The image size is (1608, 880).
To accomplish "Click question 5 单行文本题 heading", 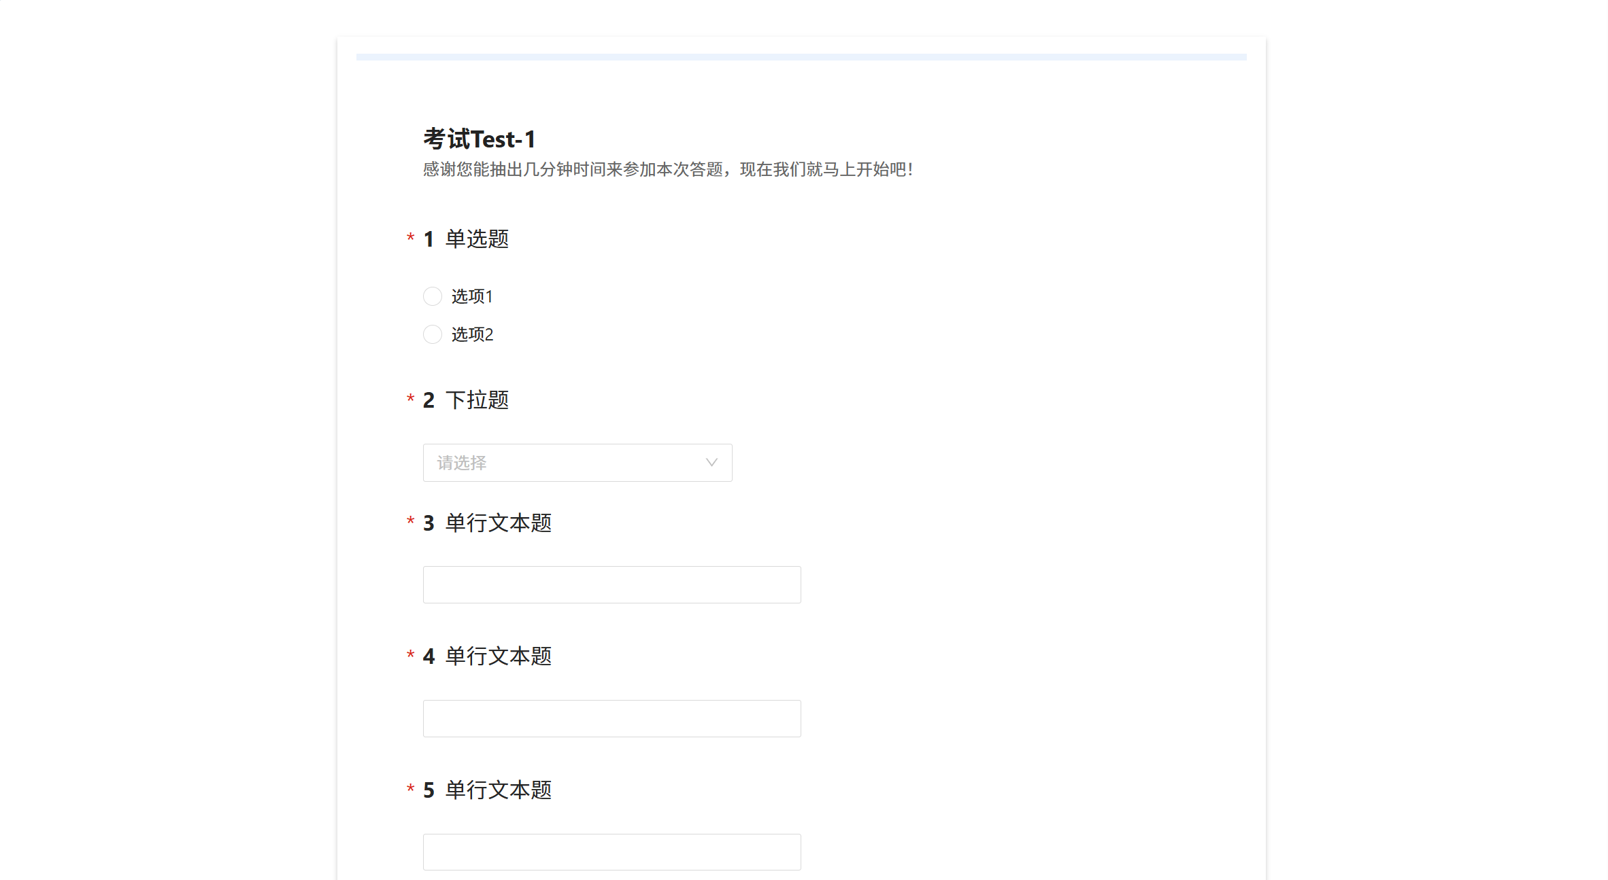I will click(498, 790).
